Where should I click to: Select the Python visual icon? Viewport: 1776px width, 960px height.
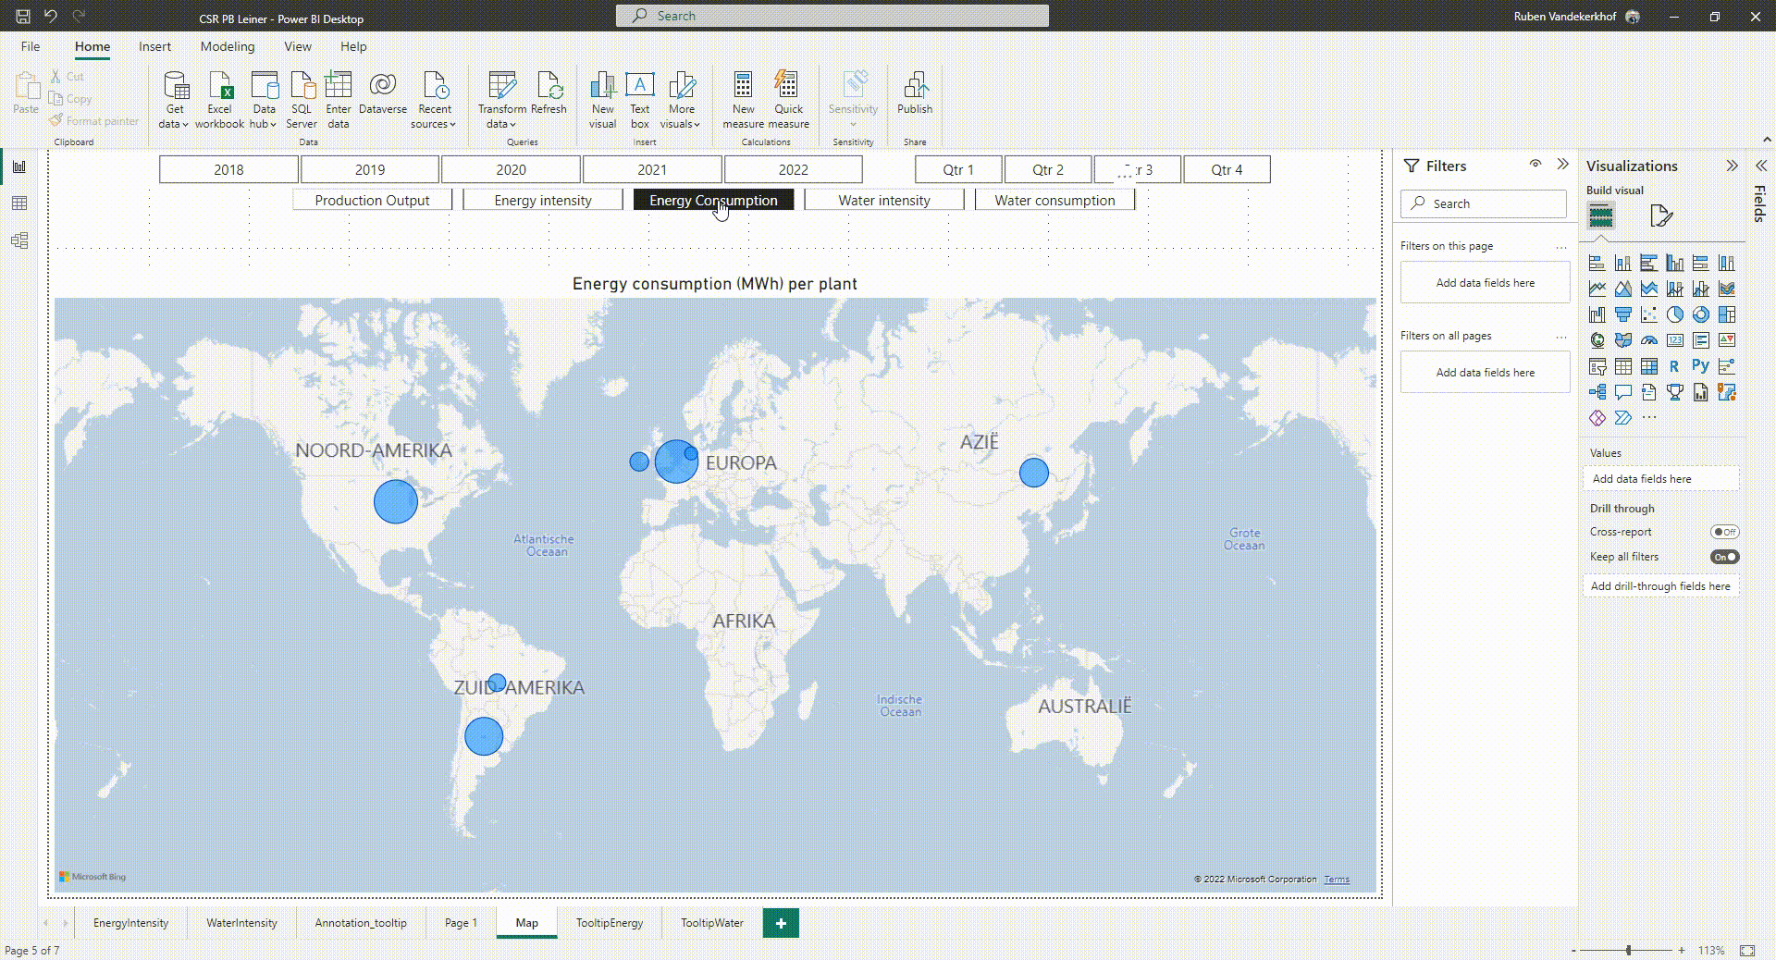pos(1700,366)
